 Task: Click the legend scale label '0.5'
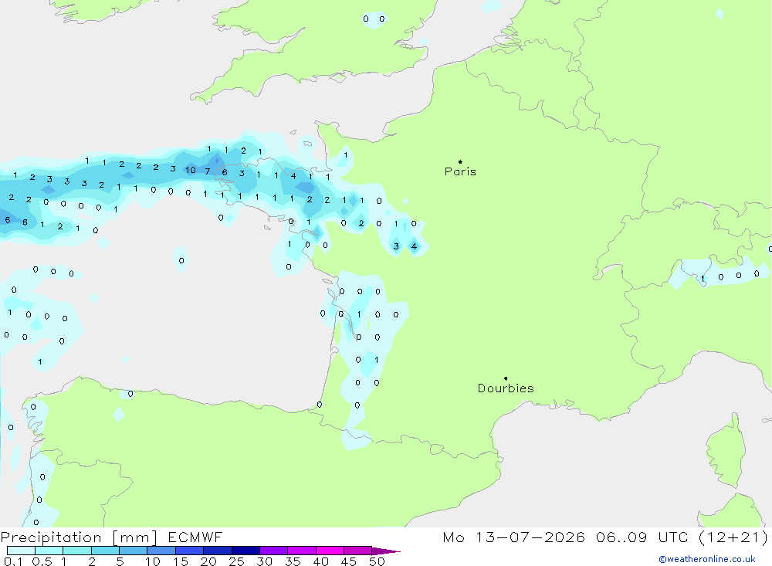(x=42, y=561)
